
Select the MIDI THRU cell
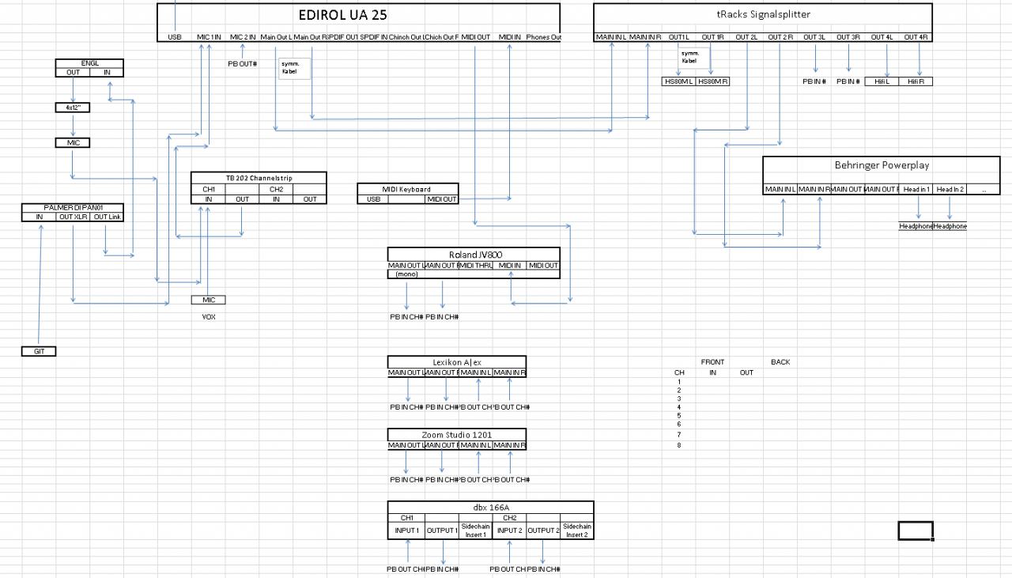pos(475,266)
